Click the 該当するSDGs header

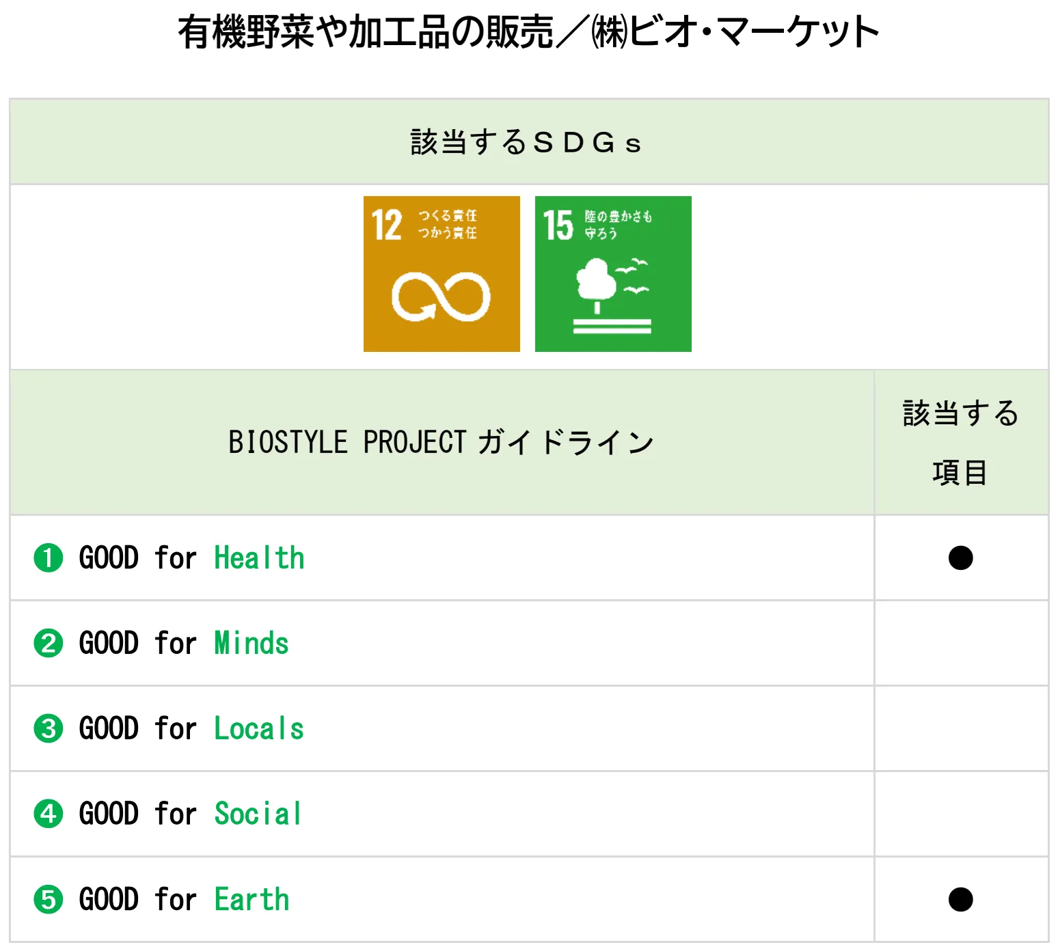(526, 142)
